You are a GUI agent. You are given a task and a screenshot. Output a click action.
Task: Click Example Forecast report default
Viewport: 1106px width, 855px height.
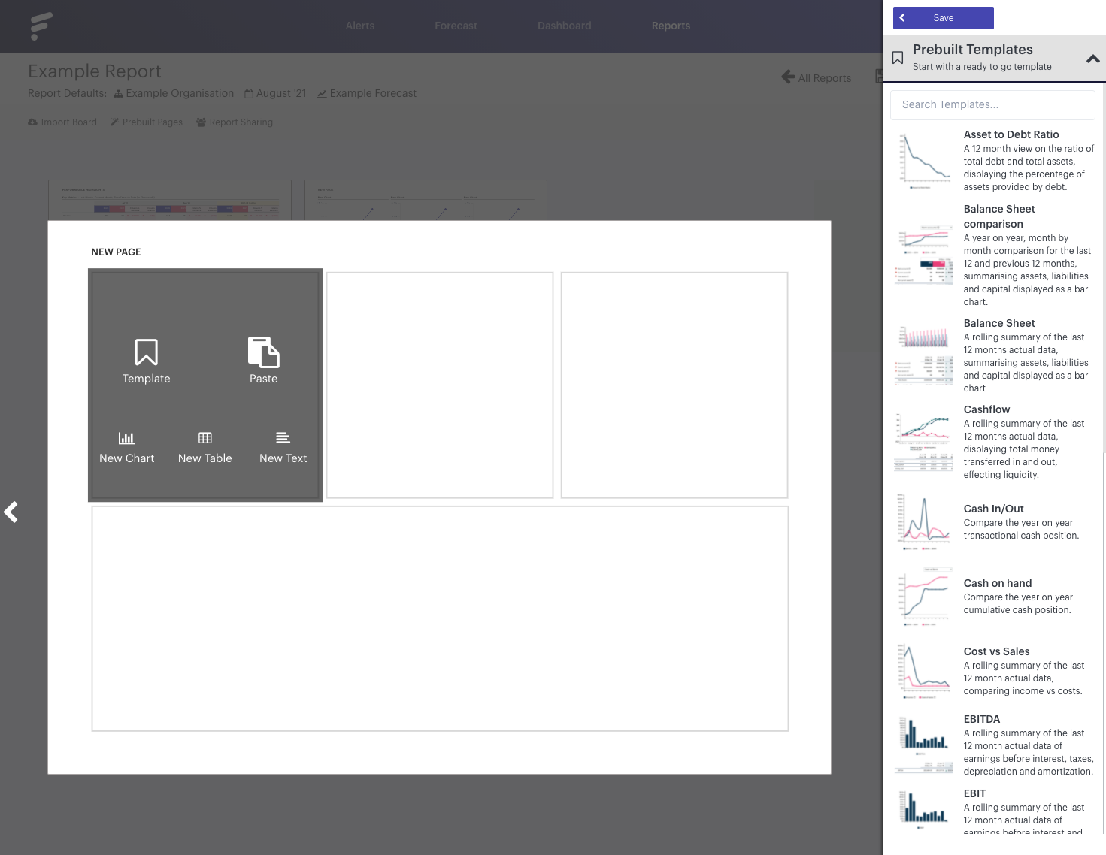(x=366, y=93)
